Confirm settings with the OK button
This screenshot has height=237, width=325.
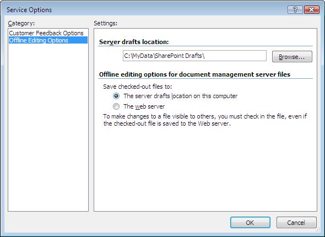click(x=250, y=223)
